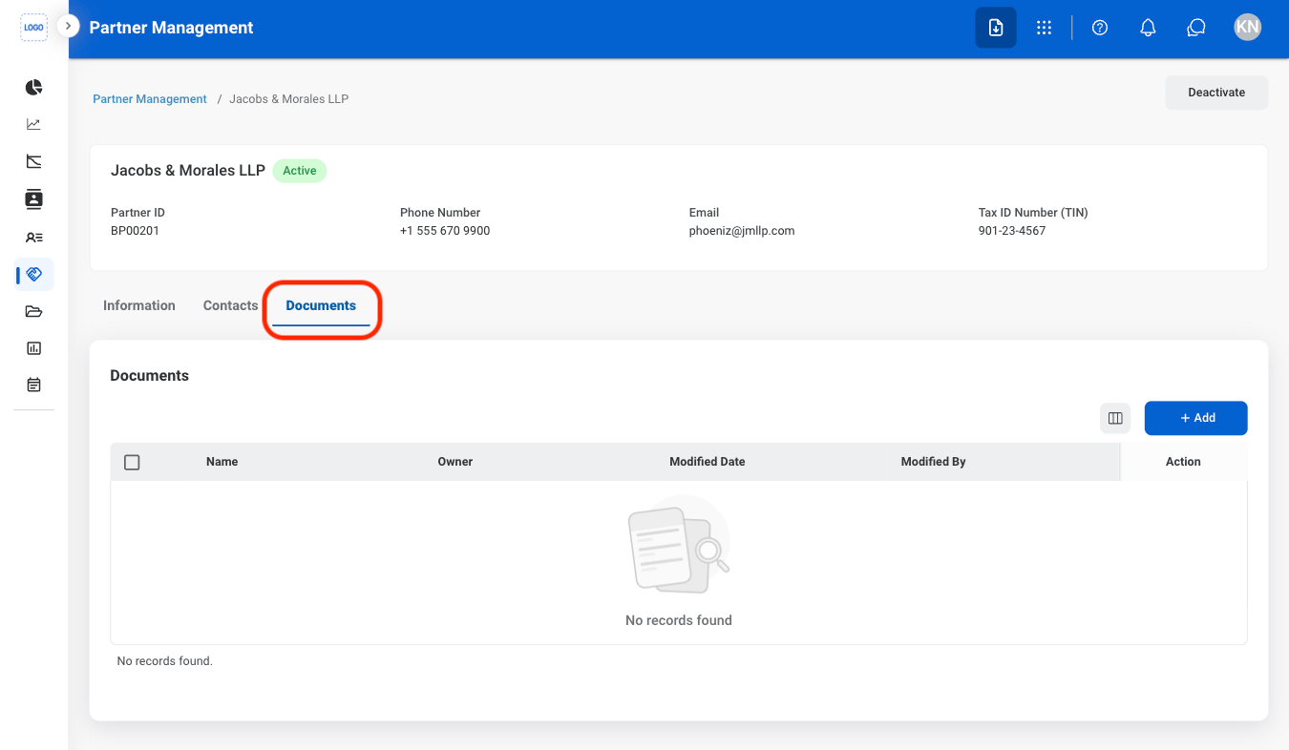This screenshot has height=750, width=1289.
Task: Switch to the Information tab
Action: pyautogui.click(x=139, y=305)
